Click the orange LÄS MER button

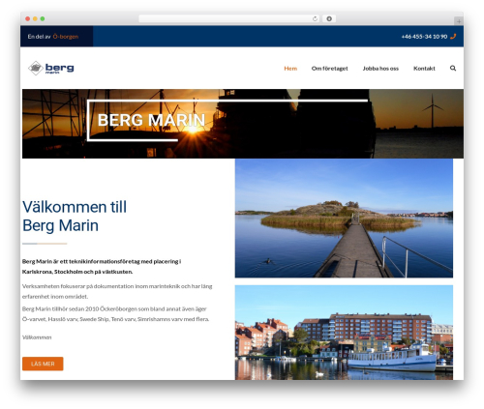coord(43,364)
